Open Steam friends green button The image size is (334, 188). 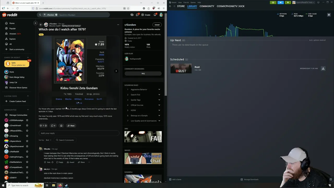(273, 2)
